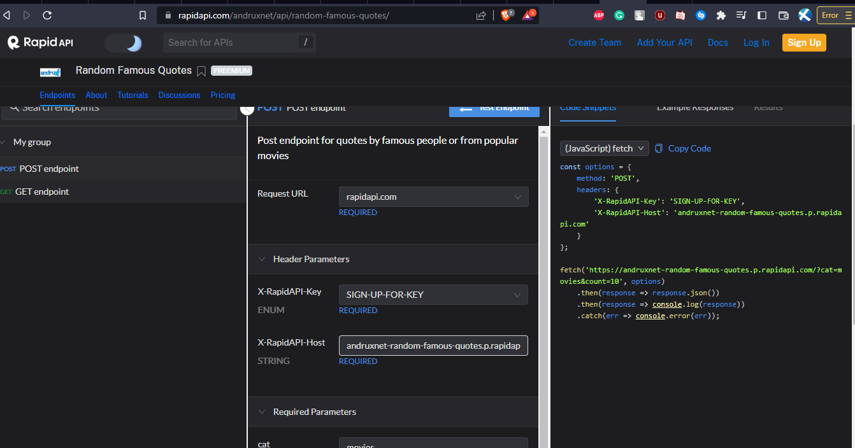855x448 pixels.
Task: Open browser extensions puzzle icon
Action: [721, 15]
